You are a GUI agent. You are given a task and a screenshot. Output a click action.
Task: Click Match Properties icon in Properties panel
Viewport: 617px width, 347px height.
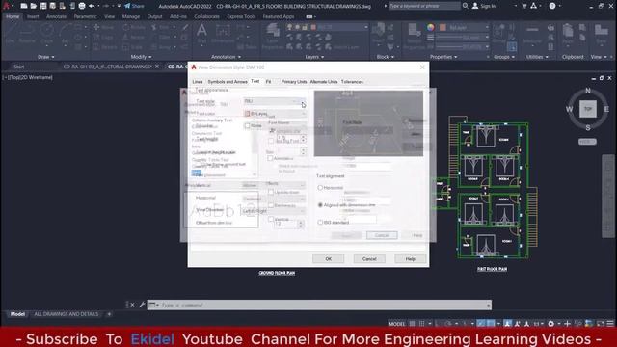414,36
